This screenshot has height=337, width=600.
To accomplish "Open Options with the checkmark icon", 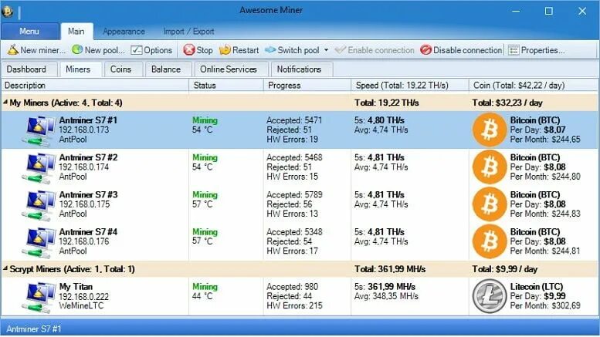I will pyautogui.click(x=136, y=50).
